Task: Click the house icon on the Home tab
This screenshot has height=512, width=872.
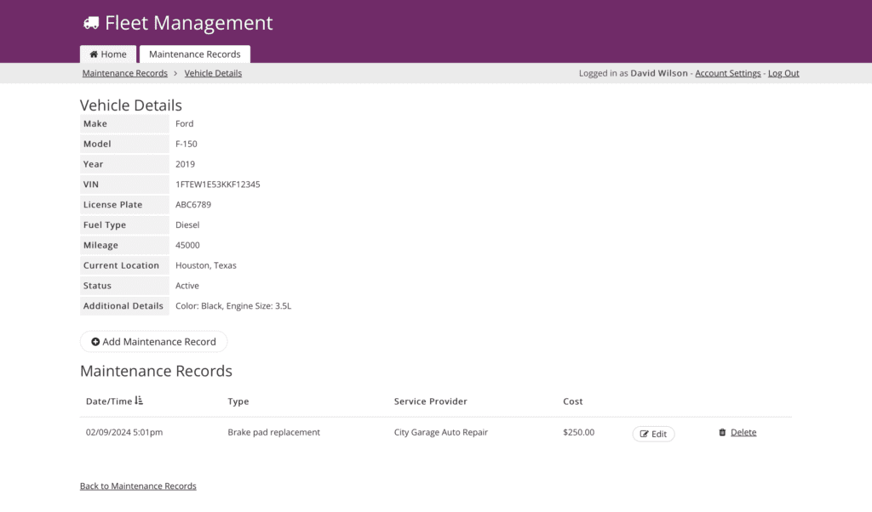Action: (x=94, y=54)
